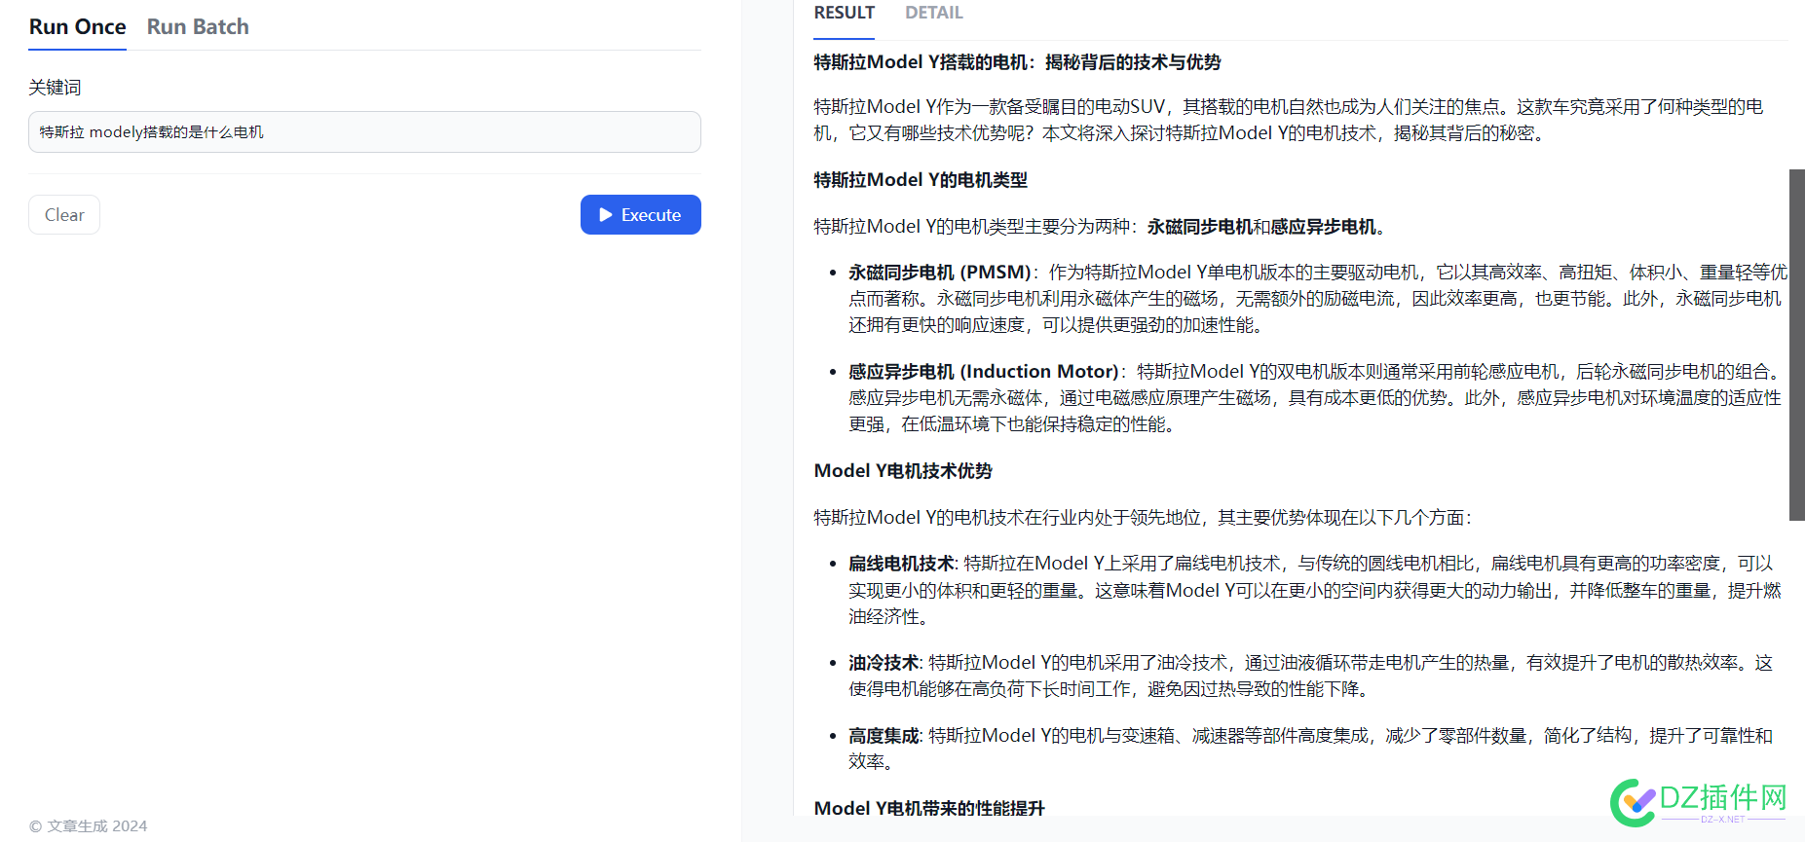Click the bold bullet 油冷技术
The height and width of the screenshot is (842, 1805).
pos(884,663)
